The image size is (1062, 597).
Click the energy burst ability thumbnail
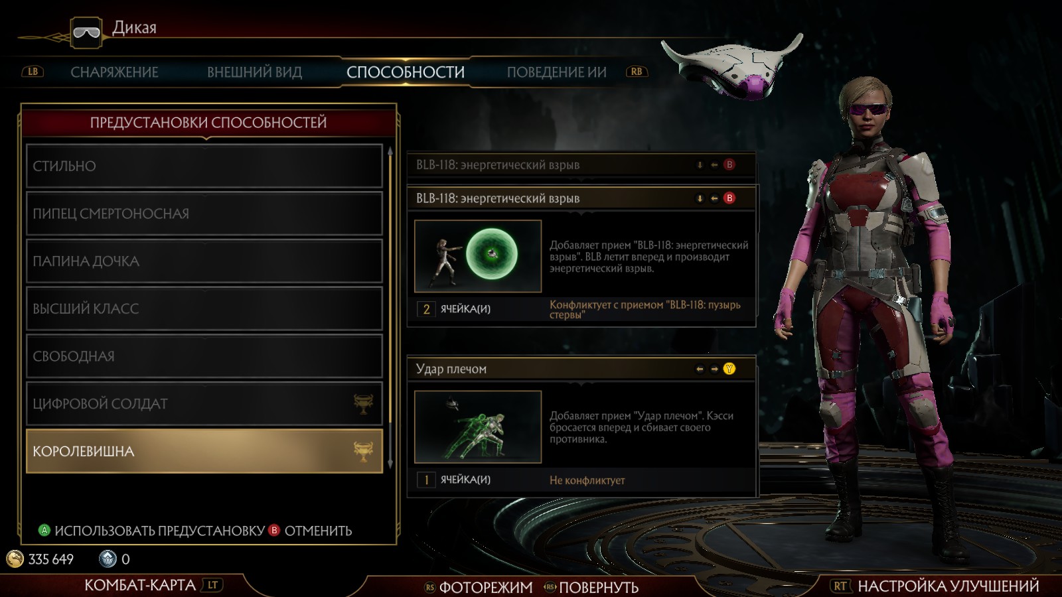pos(478,256)
